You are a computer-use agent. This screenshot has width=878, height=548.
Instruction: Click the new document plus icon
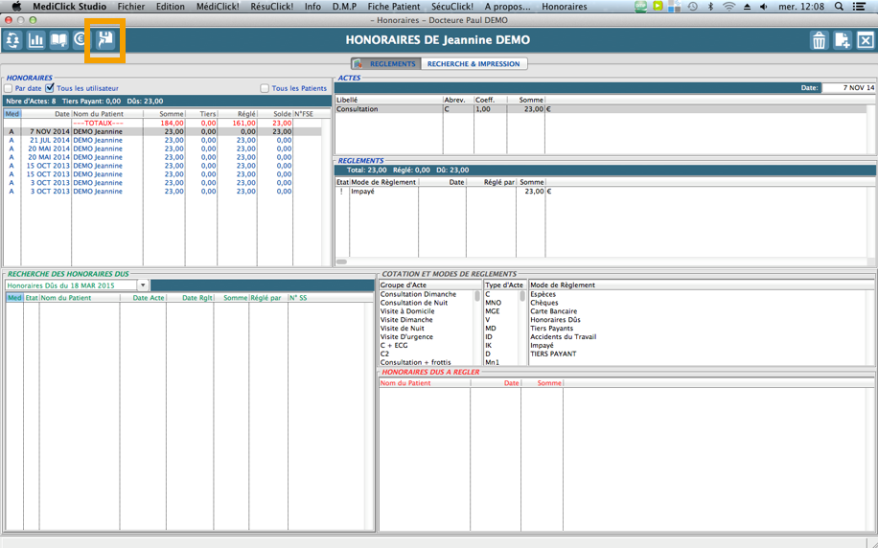point(842,40)
